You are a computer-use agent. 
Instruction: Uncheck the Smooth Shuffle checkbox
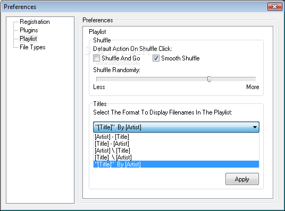click(x=156, y=58)
